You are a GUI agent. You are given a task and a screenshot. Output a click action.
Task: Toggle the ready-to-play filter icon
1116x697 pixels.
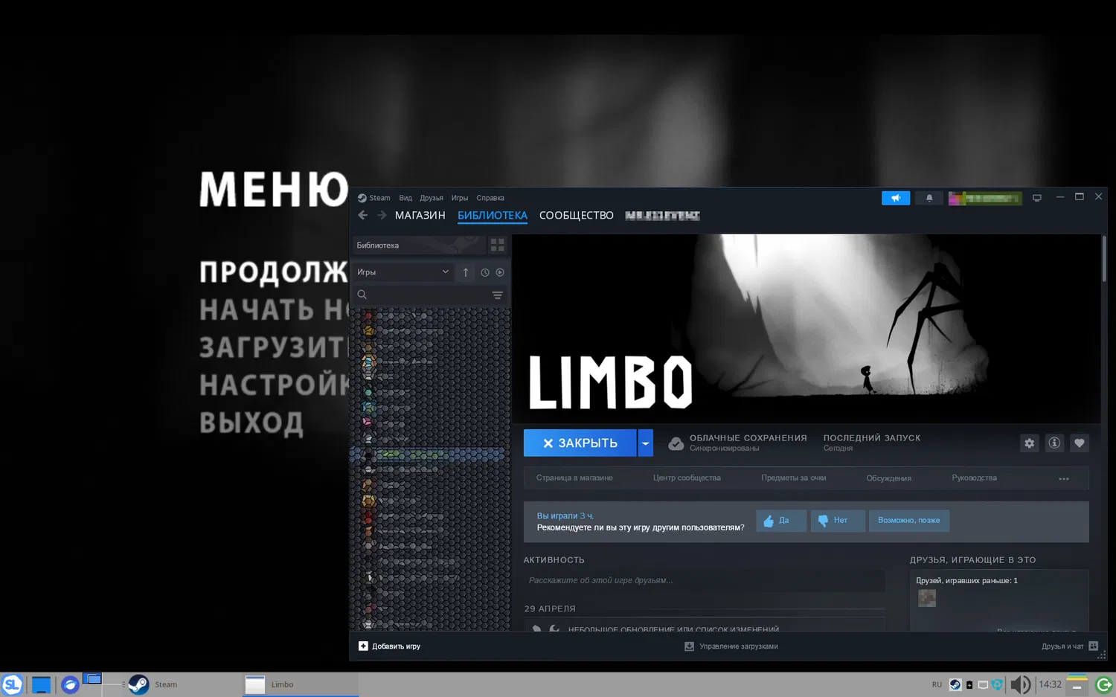[x=500, y=272]
